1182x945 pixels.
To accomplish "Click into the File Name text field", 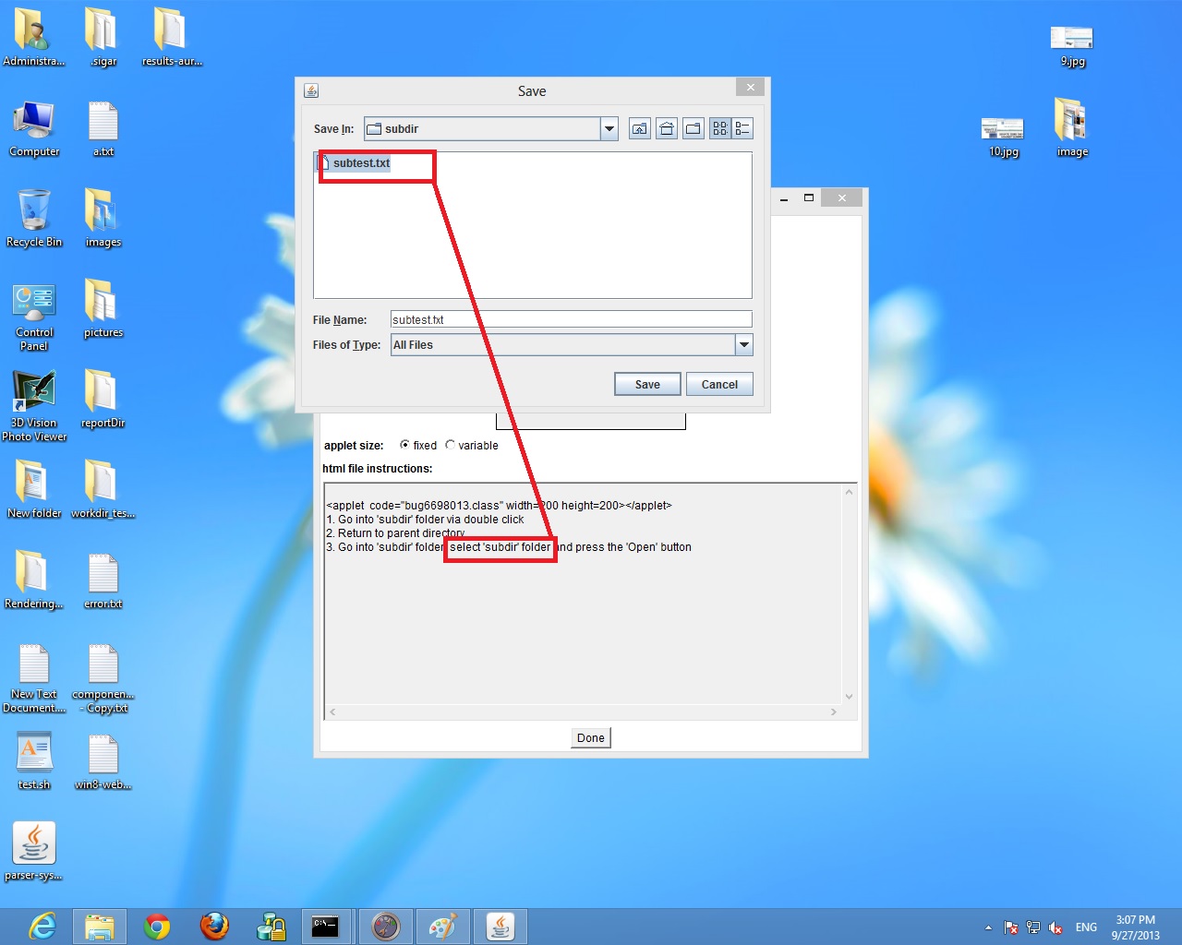I will (571, 320).
